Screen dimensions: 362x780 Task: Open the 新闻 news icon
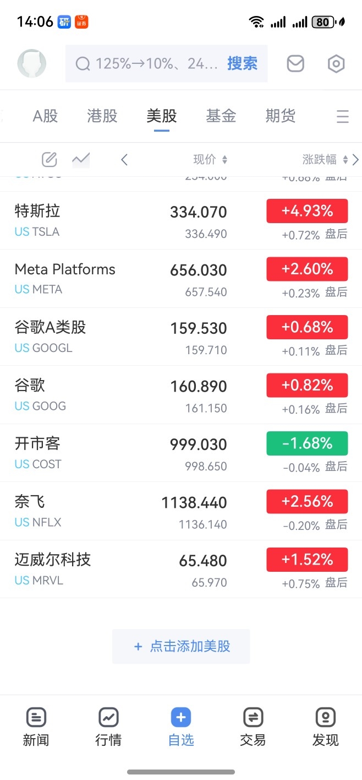pyautogui.click(x=36, y=717)
